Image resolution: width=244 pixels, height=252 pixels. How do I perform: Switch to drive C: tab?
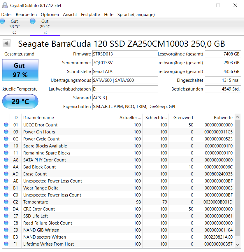coord(15,27)
